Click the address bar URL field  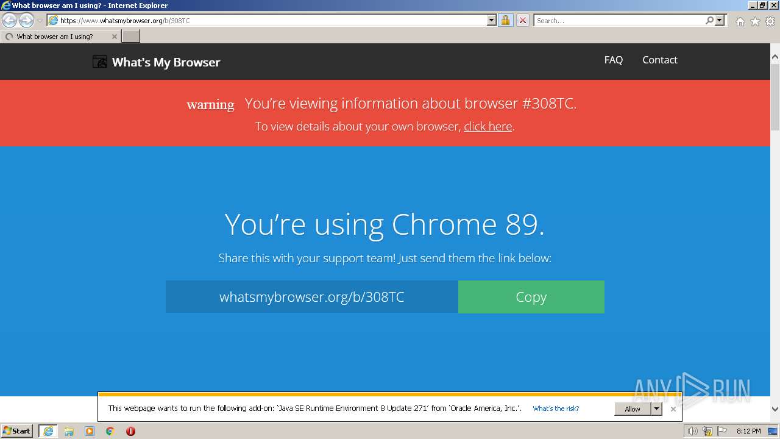267,20
